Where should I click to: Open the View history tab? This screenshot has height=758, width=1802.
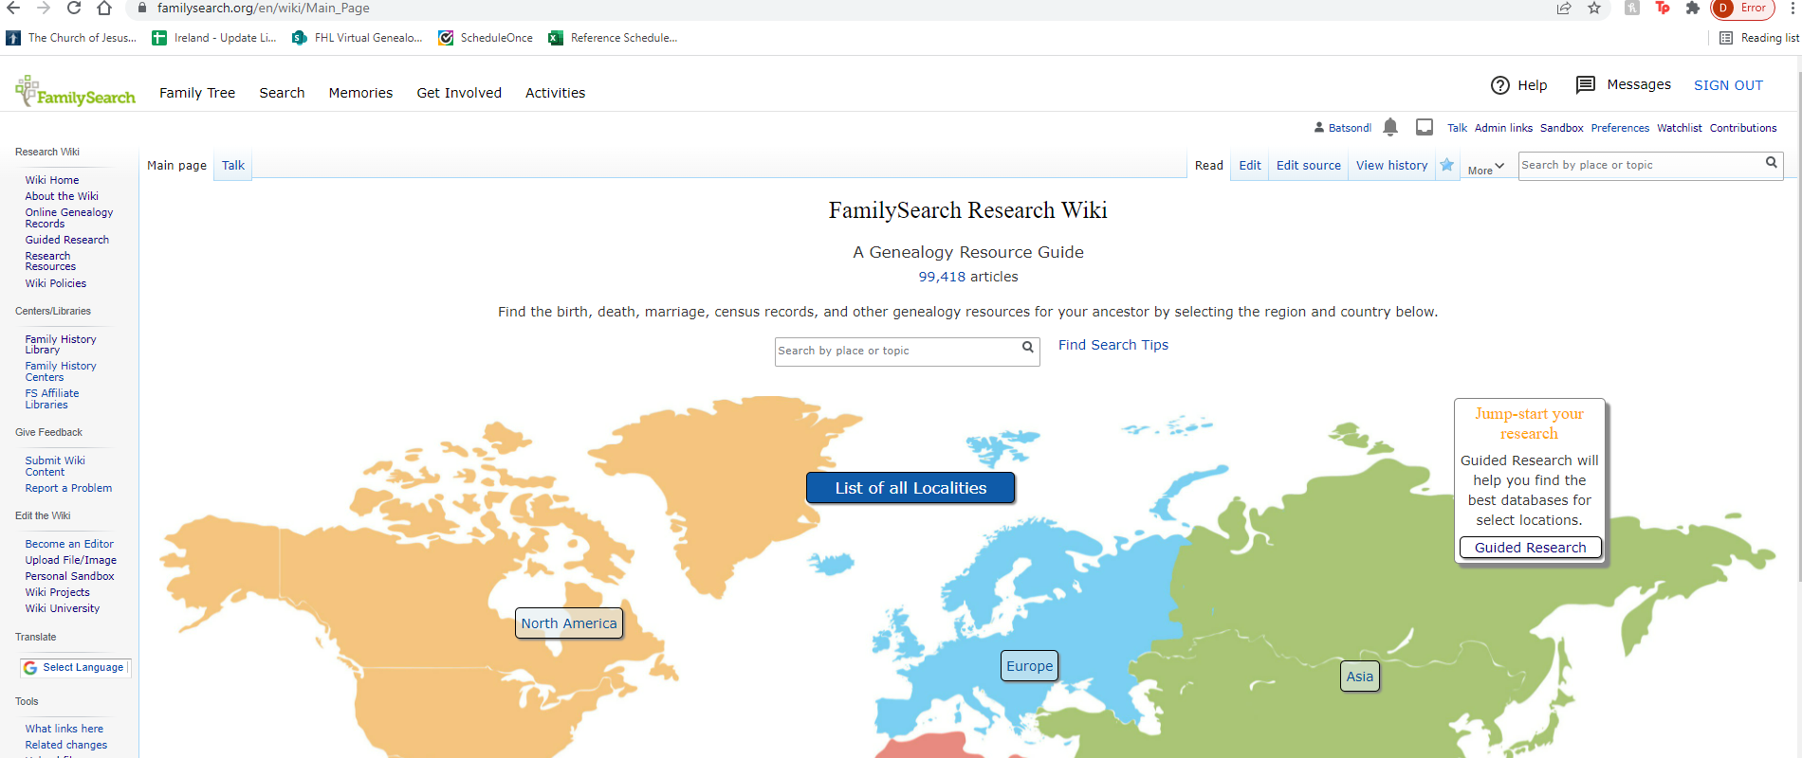point(1391,165)
